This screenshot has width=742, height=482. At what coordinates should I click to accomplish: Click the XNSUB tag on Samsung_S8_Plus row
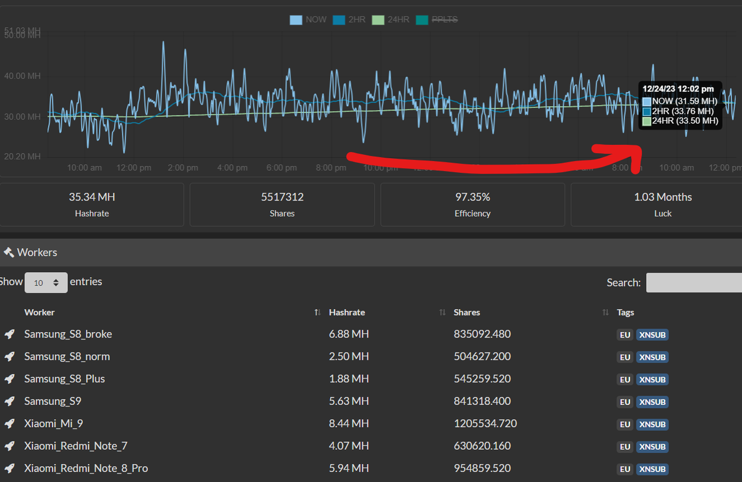(652, 380)
